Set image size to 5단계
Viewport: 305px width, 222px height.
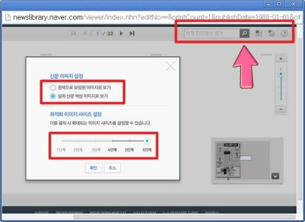pyautogui.click(x=129, y=150)
